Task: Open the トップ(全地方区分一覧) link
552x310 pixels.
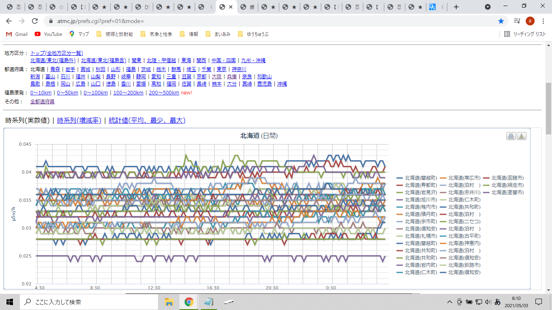Action: point(57,53)
